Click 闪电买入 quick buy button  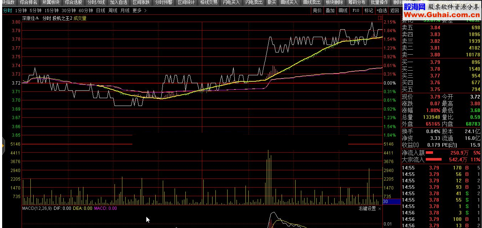tap(232, 2)
